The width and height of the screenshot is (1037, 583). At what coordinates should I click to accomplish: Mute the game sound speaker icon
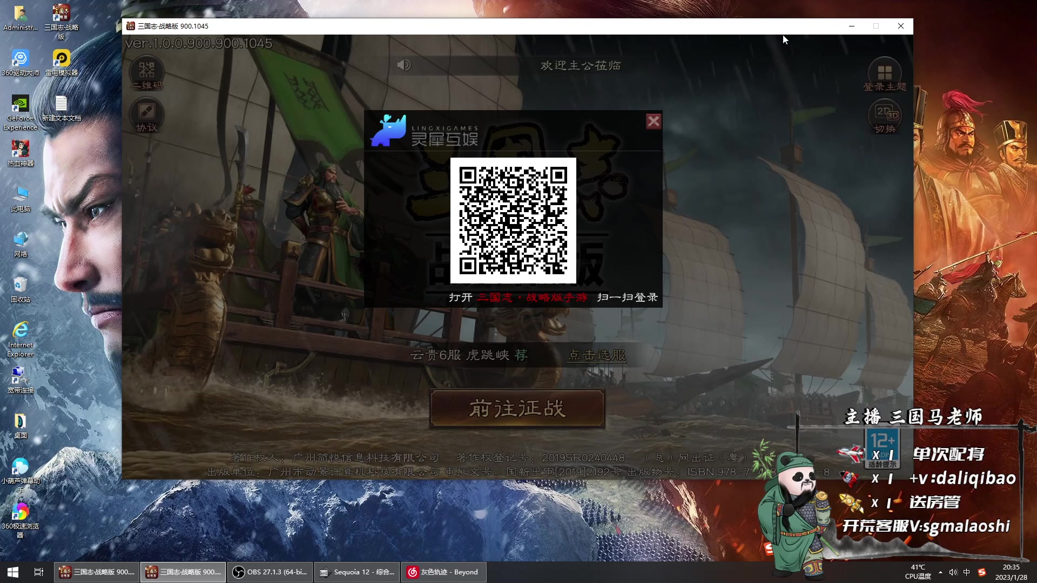click(403, 65)
